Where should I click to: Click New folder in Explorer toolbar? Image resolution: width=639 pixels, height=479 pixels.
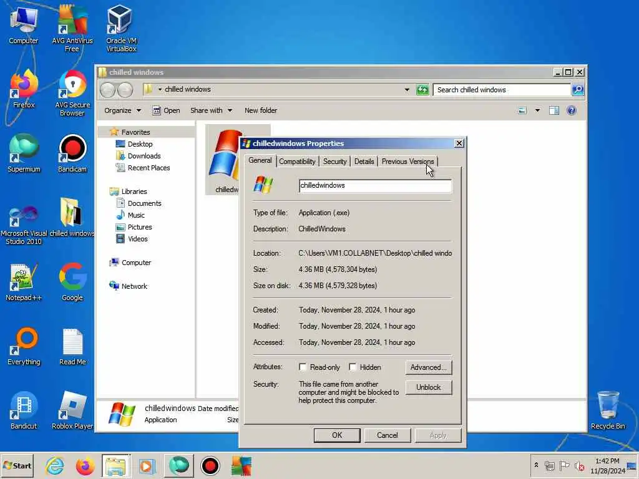tap(261, 110)
